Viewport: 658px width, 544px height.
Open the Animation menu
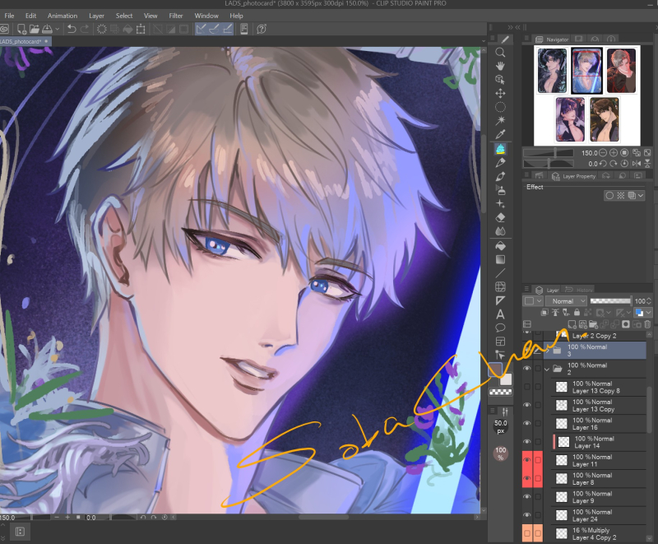coord(63,16)
